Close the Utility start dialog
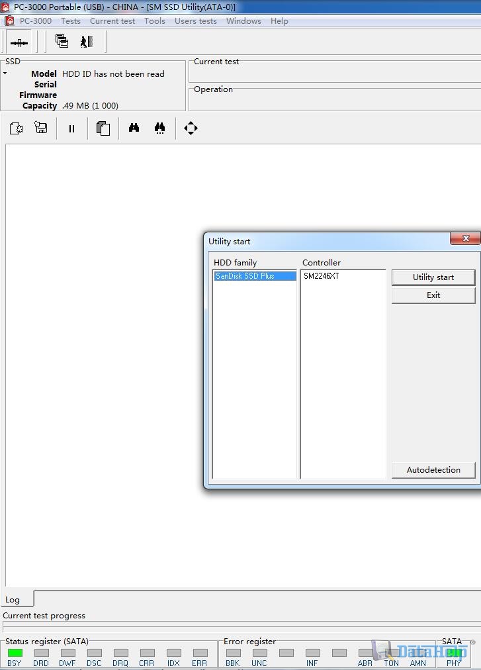Viewport: 481px width, 670px height. click(x=466, y=238)
